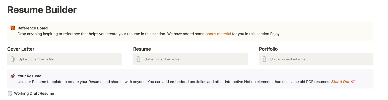
Task: Upload a file under Cover Letter
Action: 64,59
